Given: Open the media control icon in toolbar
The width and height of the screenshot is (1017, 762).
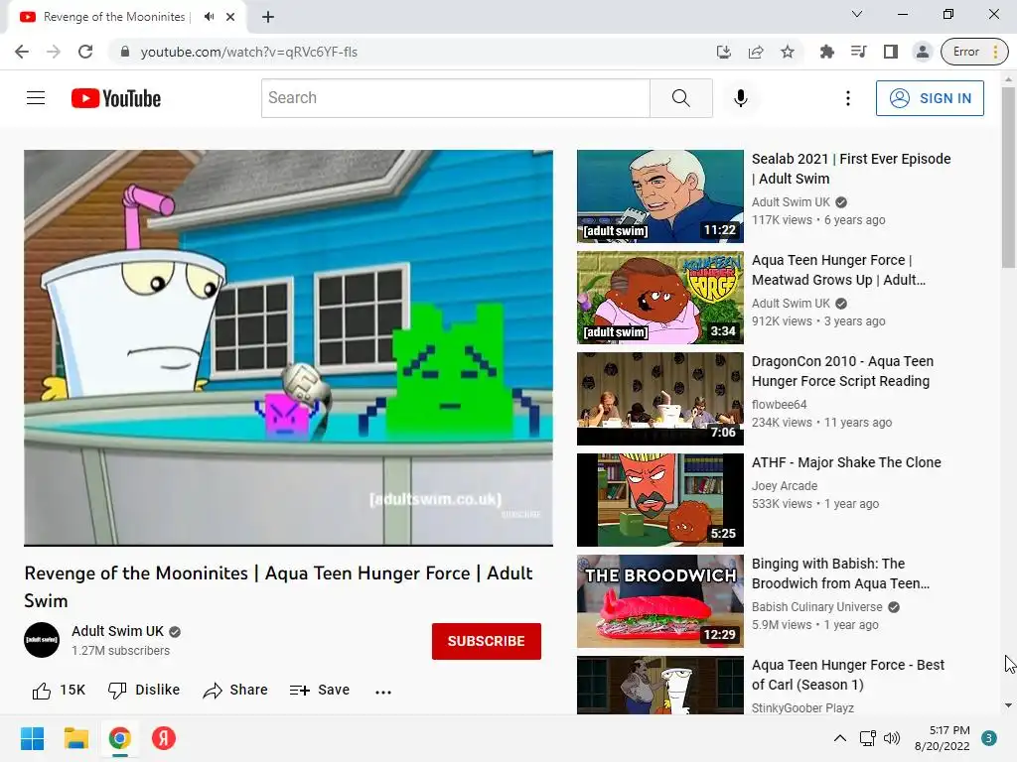Looking at the screenshot, I should [x=859, y=52].
